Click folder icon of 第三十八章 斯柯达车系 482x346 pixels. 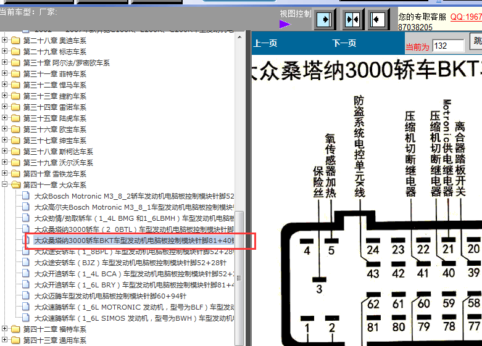(15, 152)
